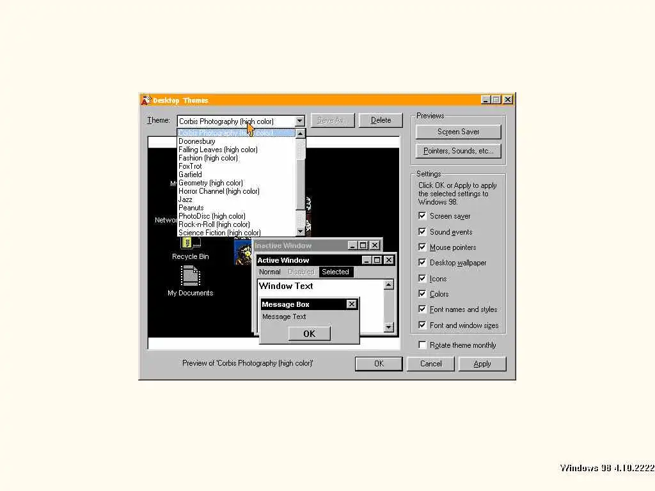Pick Rock-n-Roll (high color) theme
This screenshot has width=655, height=491.
pos(236,224)
